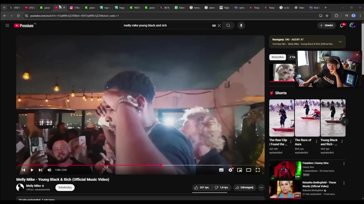Open player settings gear
The width and height of the screenshot is (364, 204).
pyautogui.click(x=230, y=170)
